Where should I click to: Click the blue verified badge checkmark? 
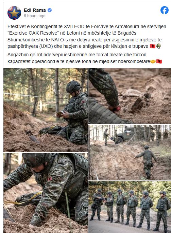[x=50, y=10]
